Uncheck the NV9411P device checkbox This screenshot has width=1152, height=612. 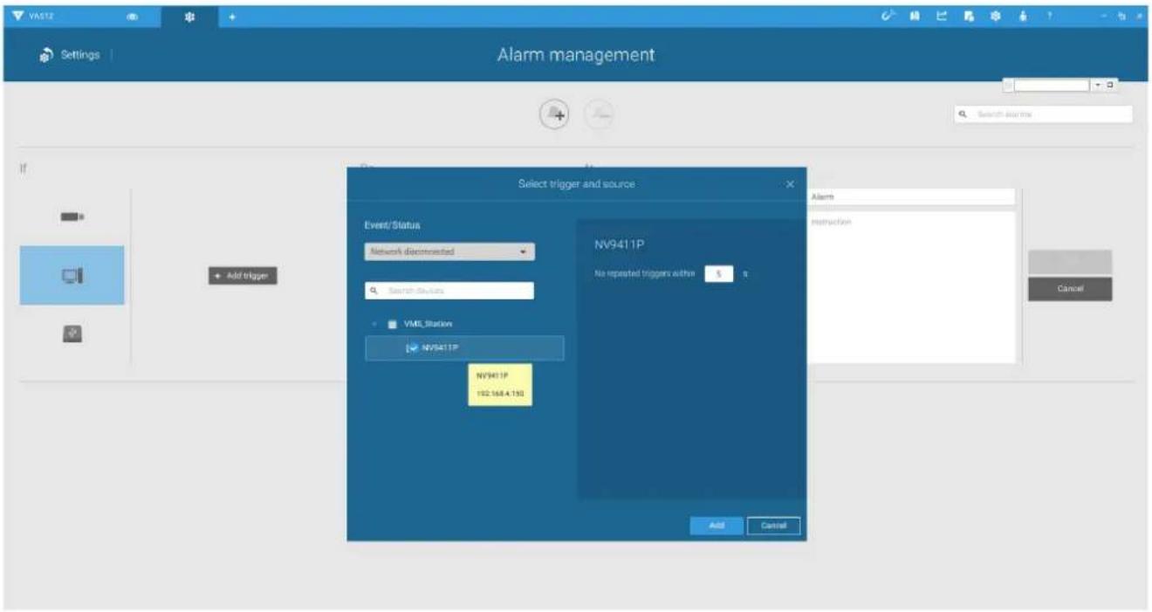point(413,347)
